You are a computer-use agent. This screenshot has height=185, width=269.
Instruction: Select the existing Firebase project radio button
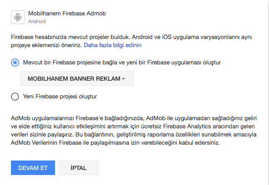(x=15, y=63)
